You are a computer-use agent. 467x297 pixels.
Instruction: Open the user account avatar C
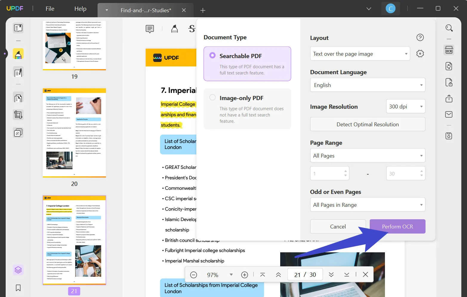(391, 9)
